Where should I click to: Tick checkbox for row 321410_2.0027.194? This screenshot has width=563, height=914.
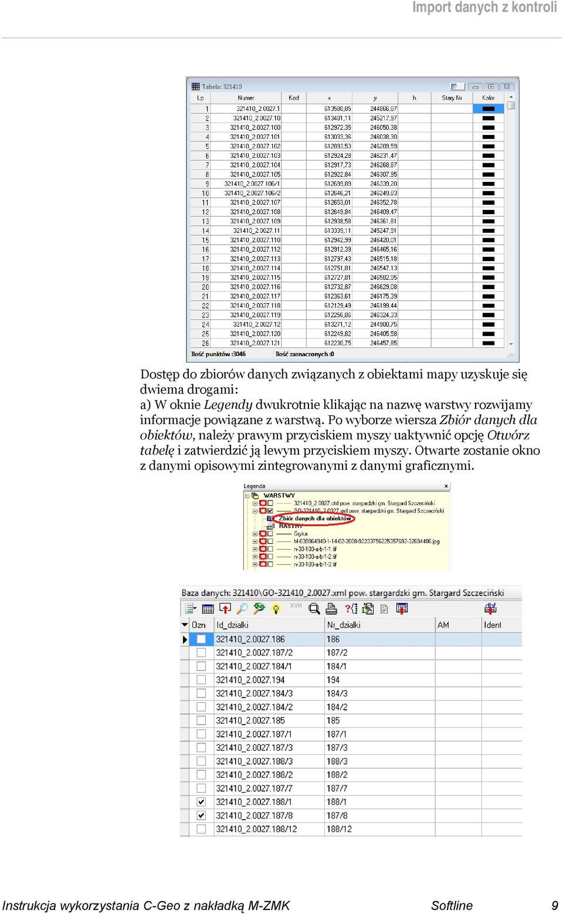click(x=201, y=679)
